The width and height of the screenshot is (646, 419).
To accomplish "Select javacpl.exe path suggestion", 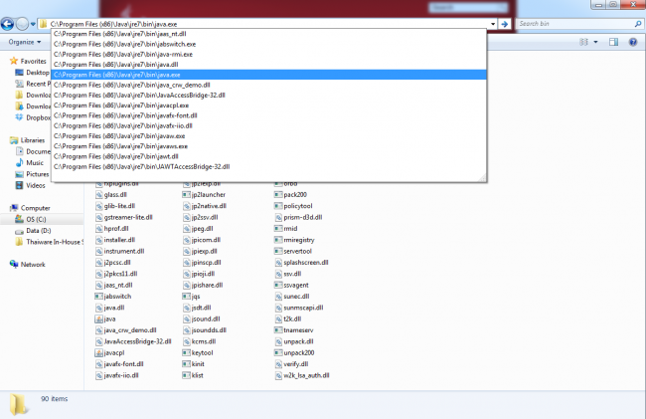I will click(x=268, y=105).
